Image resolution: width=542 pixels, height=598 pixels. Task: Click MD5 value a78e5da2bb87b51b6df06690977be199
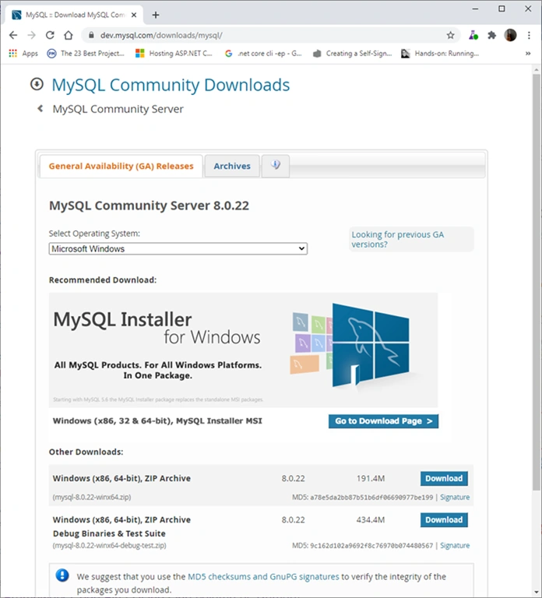coord(371,498)
